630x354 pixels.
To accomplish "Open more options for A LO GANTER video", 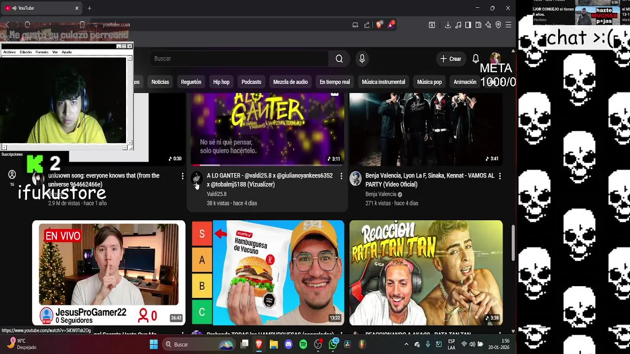I will [341, 176].
